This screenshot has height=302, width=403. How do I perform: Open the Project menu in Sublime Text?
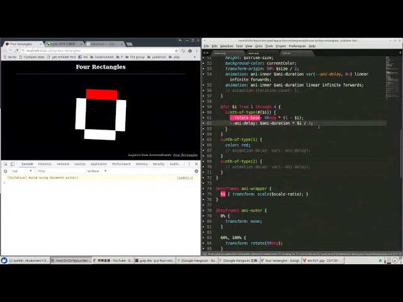pyautogui.click(x=281, y=46)
